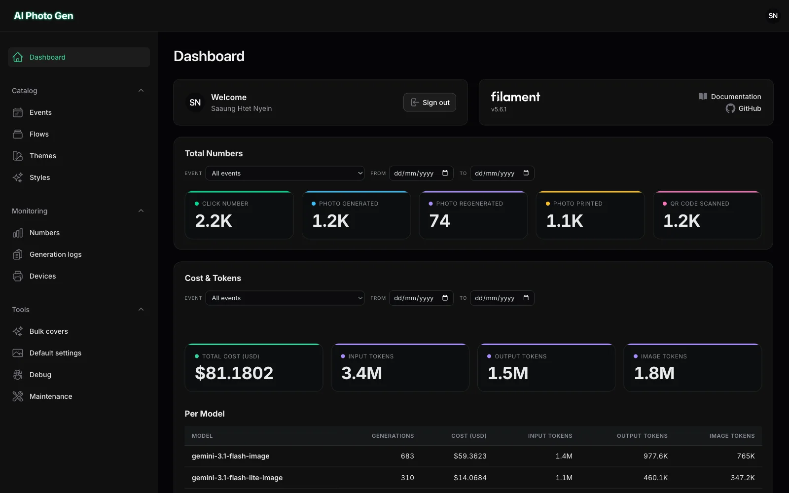Click the Dashboard home icon in sidebar

tap(18, 57)
